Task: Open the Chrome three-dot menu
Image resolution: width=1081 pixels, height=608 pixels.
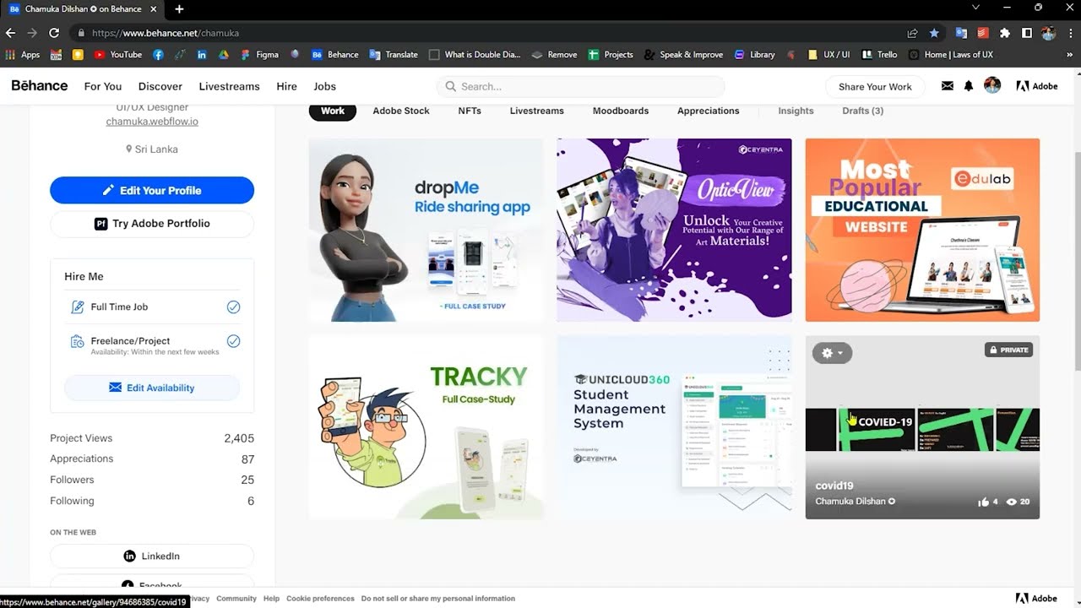Action: (1070, 33)
